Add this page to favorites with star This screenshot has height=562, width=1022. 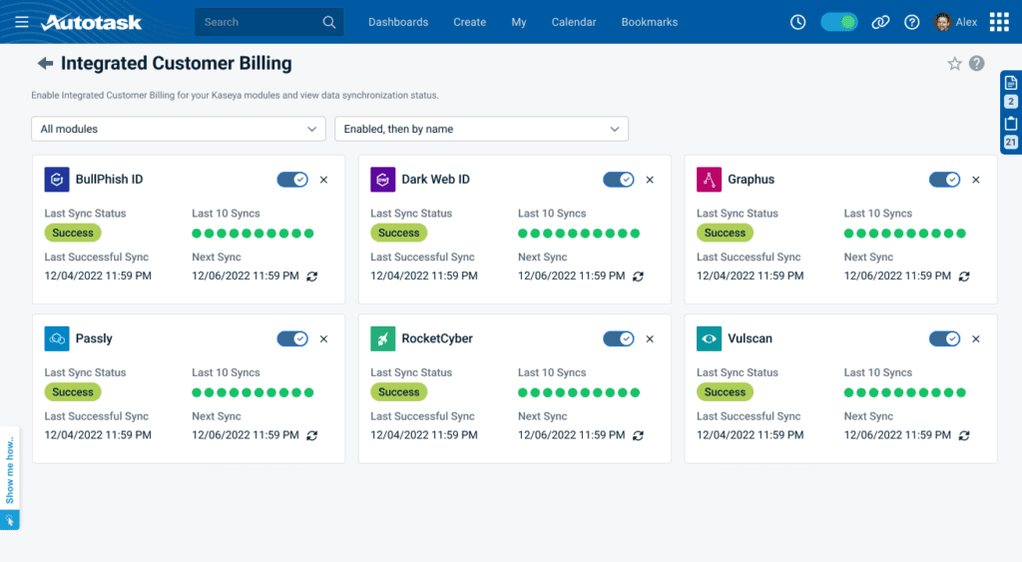954,64
